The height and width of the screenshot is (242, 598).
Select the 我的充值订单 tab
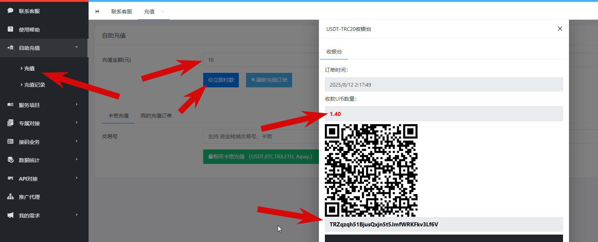(x=156, y=116)
